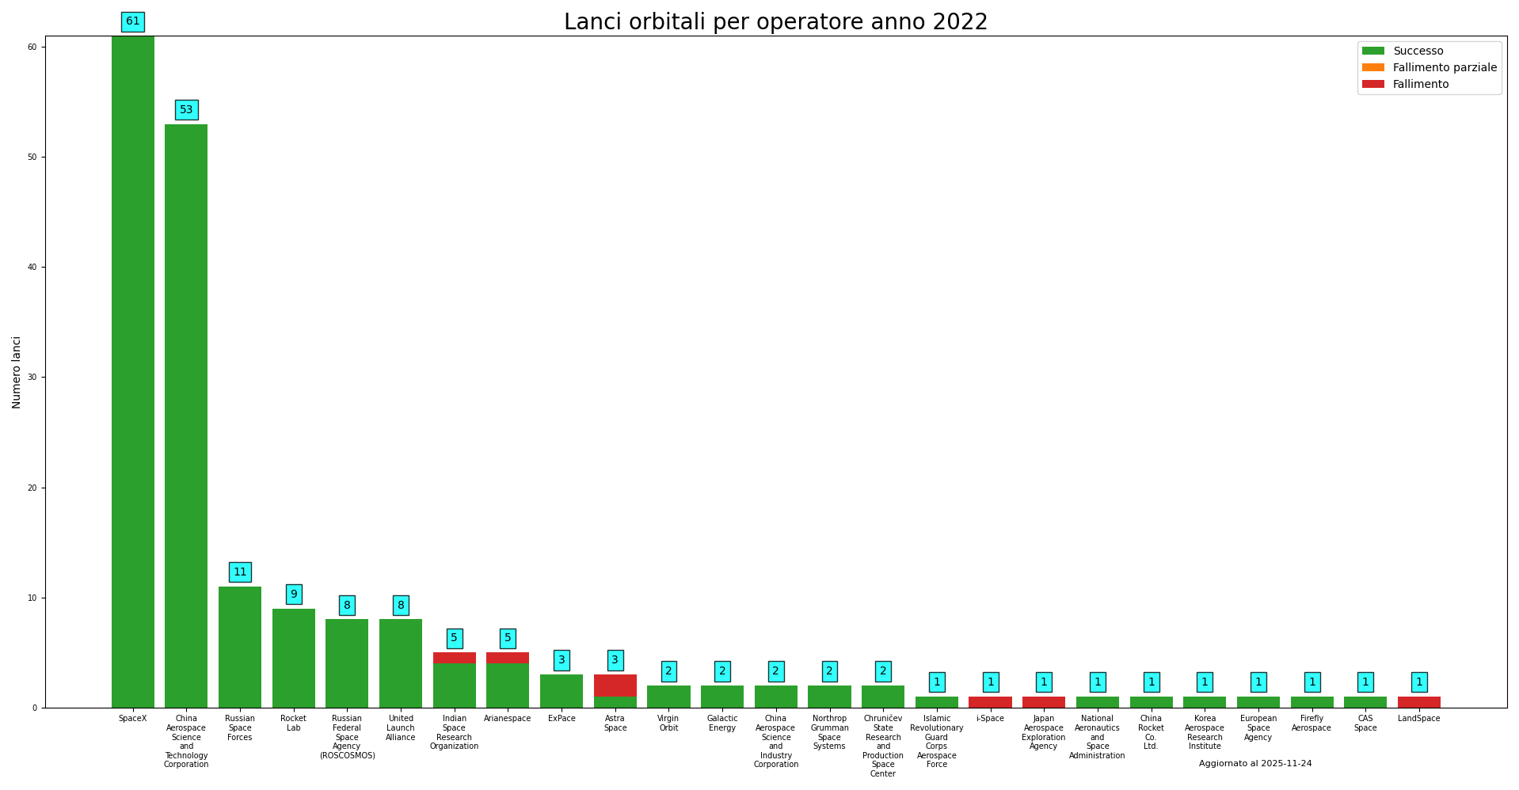1519x790 pixels.
Task: Click the red segment of Astra Space bar
Action: coord(615,685)
